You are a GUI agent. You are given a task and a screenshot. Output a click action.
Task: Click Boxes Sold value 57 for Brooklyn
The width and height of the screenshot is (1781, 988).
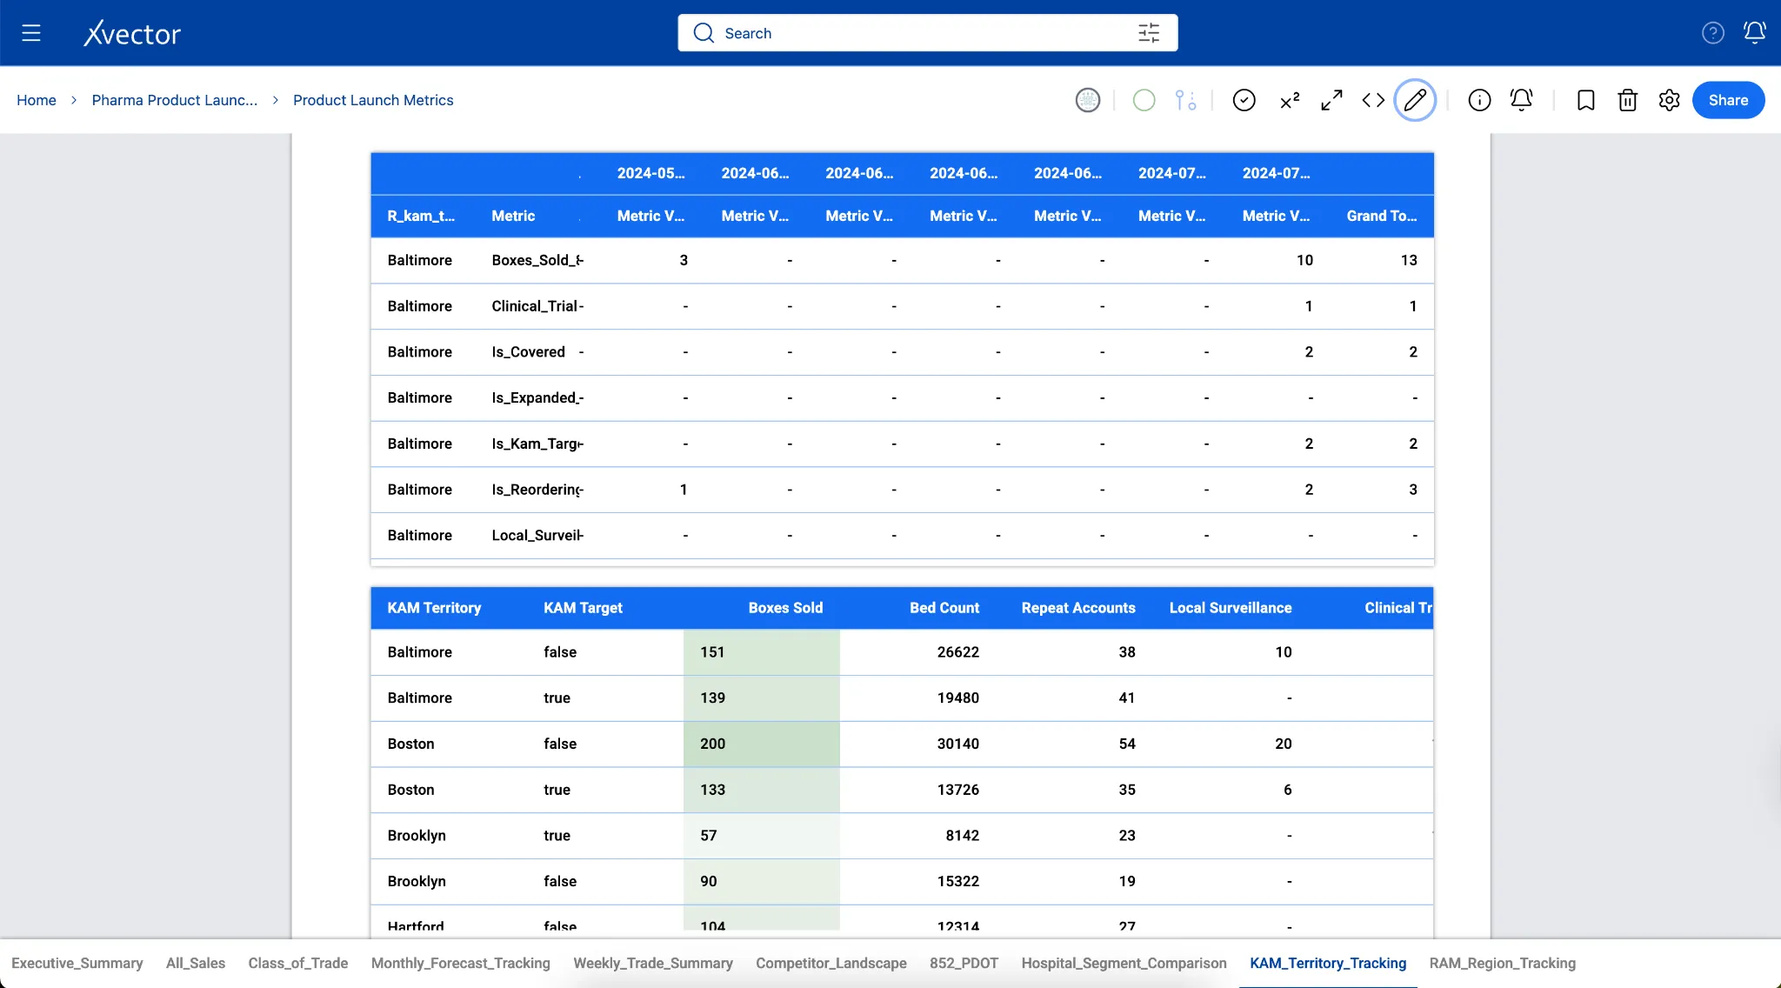tap(762, 836)
